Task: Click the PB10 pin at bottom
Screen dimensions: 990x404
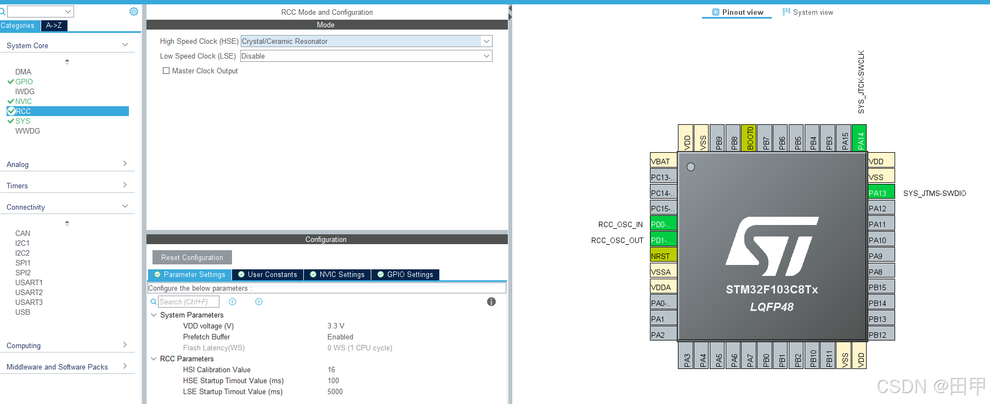Action: 813,355
